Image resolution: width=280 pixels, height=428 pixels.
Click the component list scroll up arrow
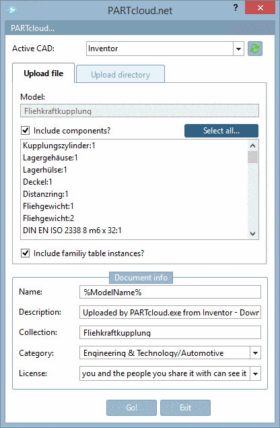pos(252,146)
